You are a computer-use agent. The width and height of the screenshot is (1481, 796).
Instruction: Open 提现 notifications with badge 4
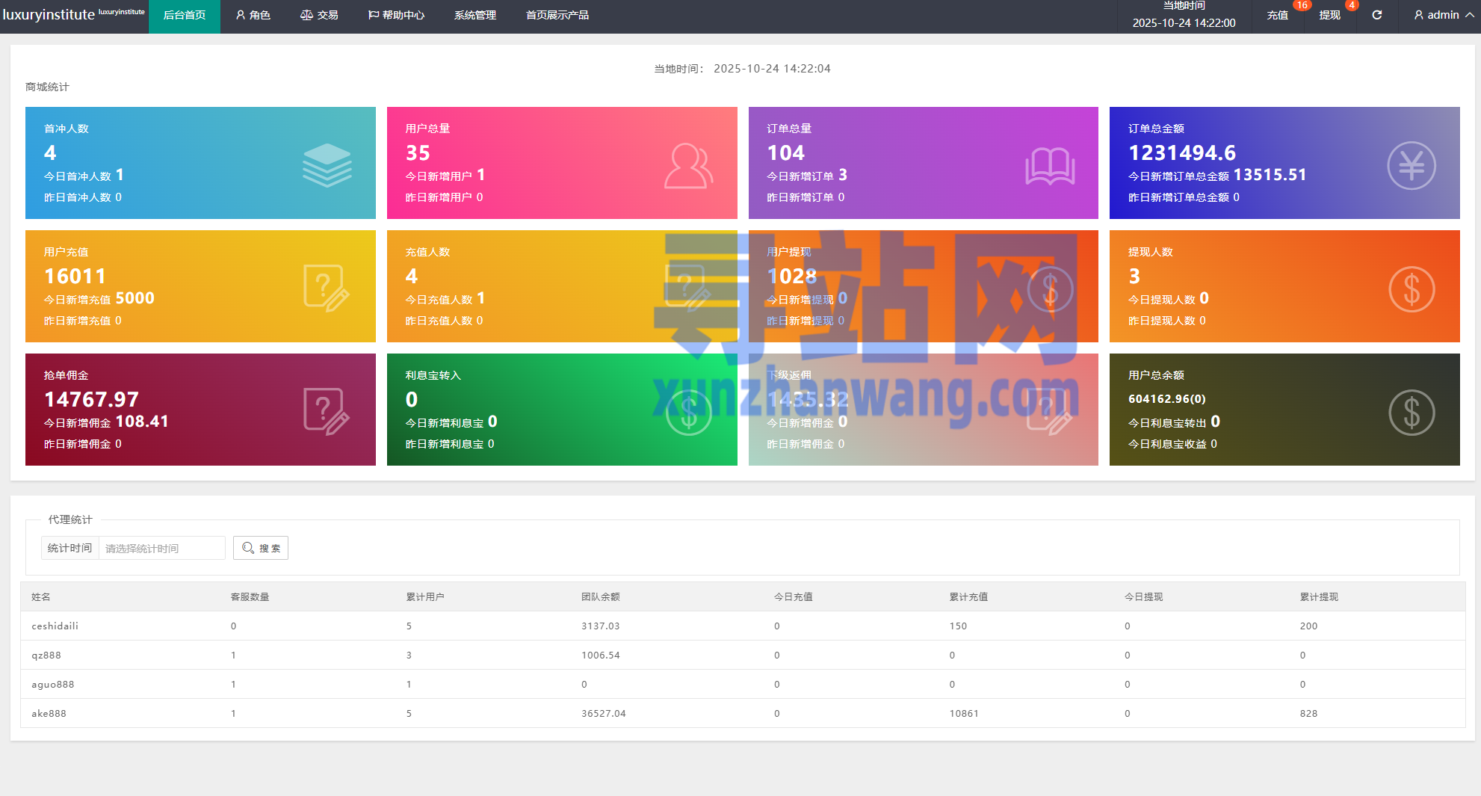click(x=1329, y=15)
